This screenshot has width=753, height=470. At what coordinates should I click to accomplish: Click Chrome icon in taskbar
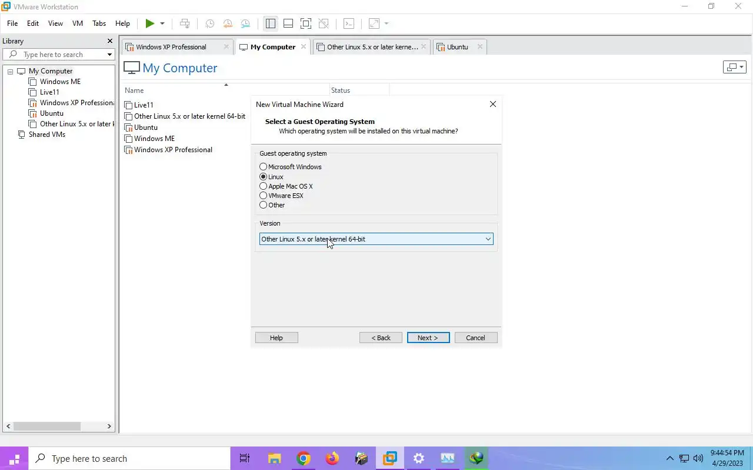click(304, 459)
